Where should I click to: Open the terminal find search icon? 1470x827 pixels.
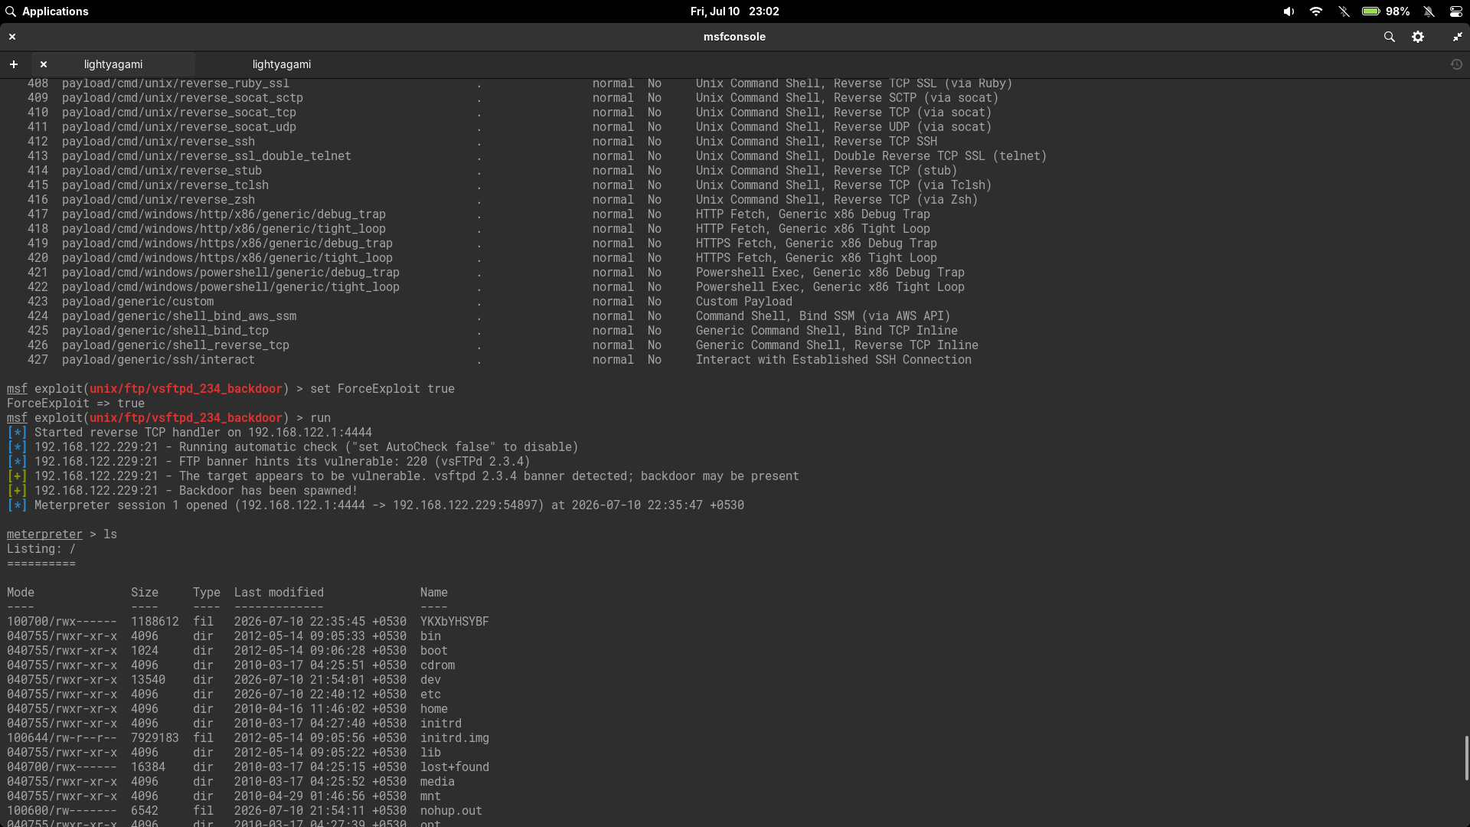click(x=1389, y=37)
